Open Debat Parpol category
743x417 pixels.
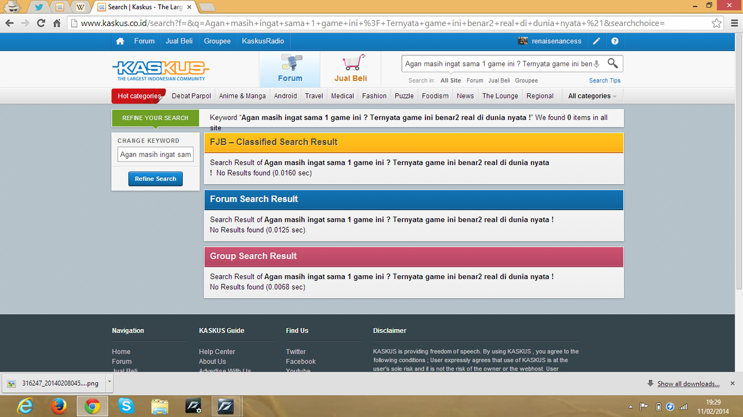tap(192, 96)
